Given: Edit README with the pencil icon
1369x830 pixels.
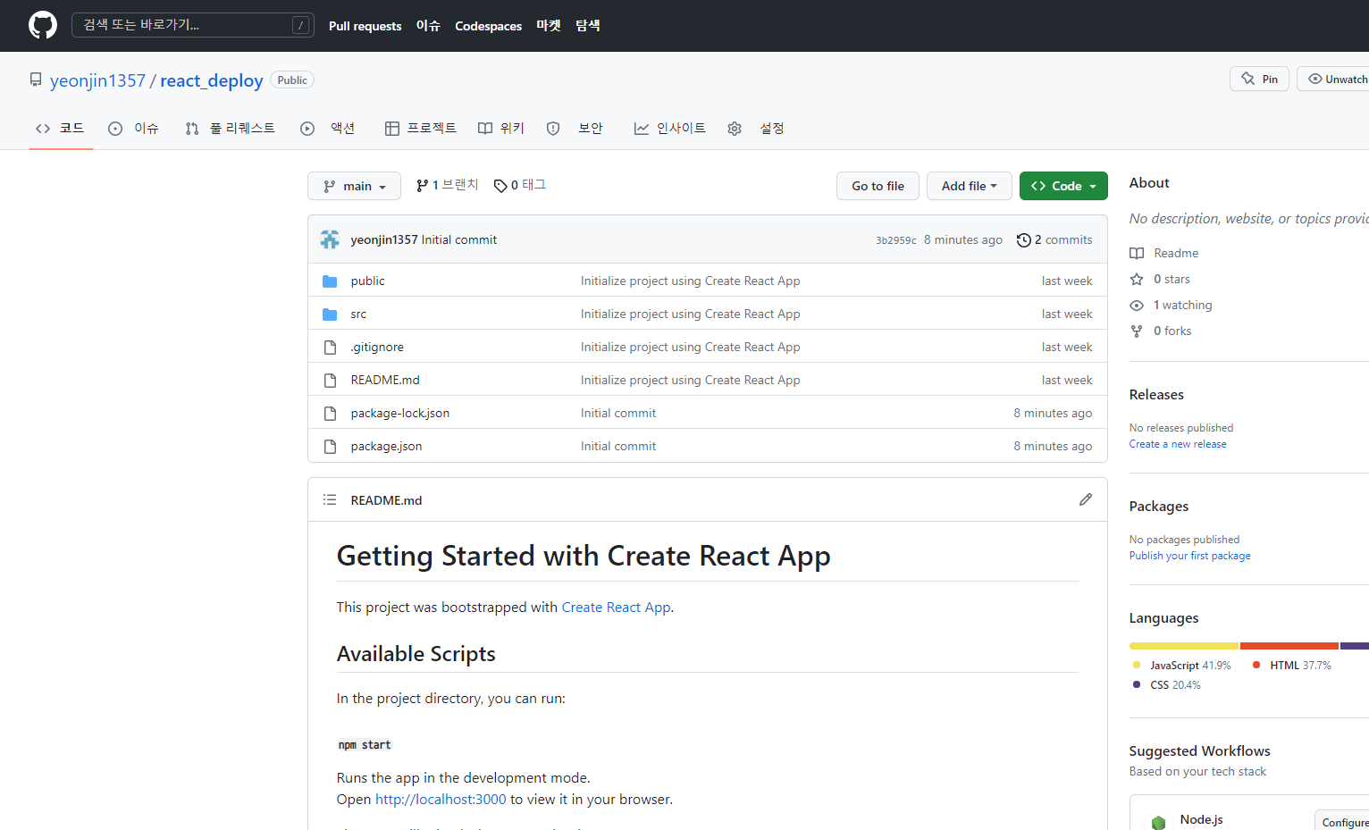Looking at the screenshot, I should pyautogui.click(x=1086, y=499).
